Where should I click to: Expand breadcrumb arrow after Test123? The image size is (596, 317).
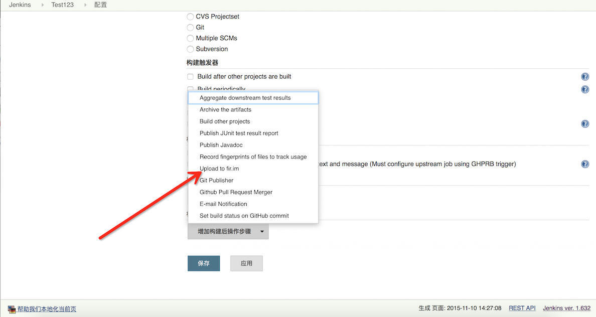85,5
